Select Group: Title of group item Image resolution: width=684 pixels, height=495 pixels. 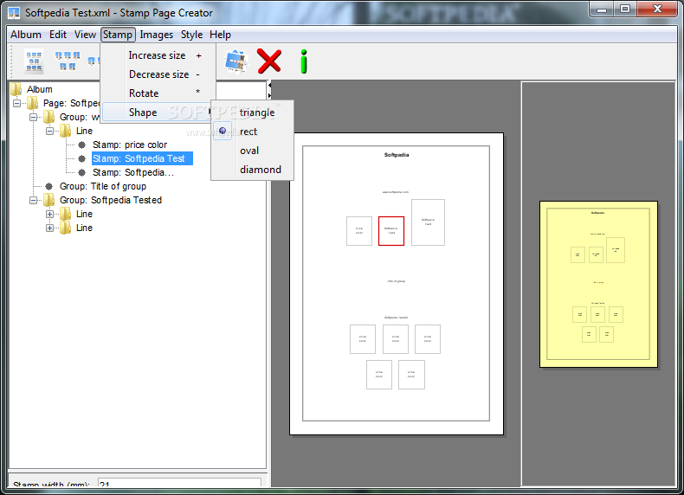103,186
